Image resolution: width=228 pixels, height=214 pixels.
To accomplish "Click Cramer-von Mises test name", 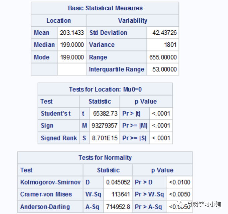I will tap(46, 194).
